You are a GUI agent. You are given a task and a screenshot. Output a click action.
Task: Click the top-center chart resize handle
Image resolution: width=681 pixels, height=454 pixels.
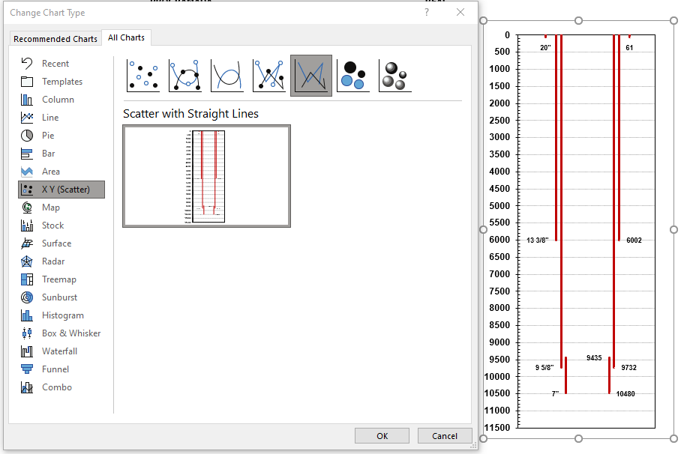point(578,20)
